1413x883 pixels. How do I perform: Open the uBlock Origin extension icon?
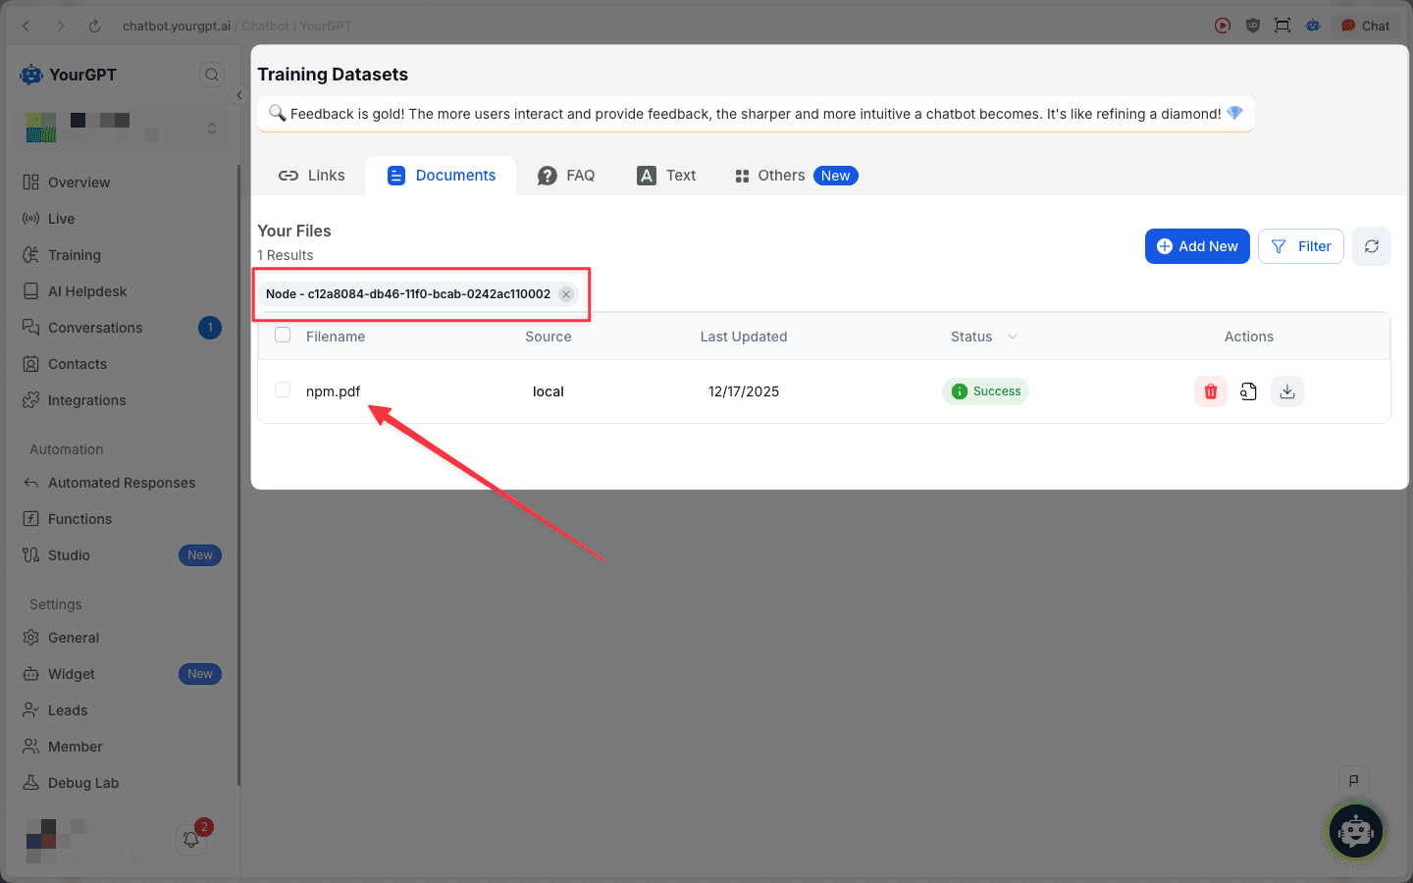[1253, 26]
